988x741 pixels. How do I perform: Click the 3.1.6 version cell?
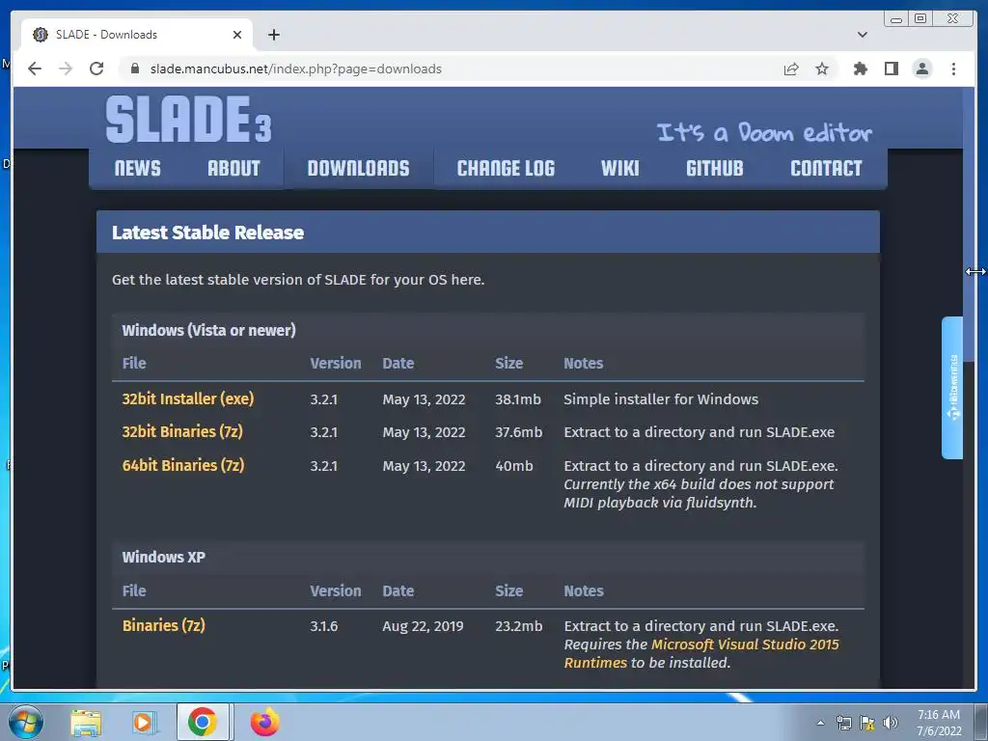click(324, 626)
